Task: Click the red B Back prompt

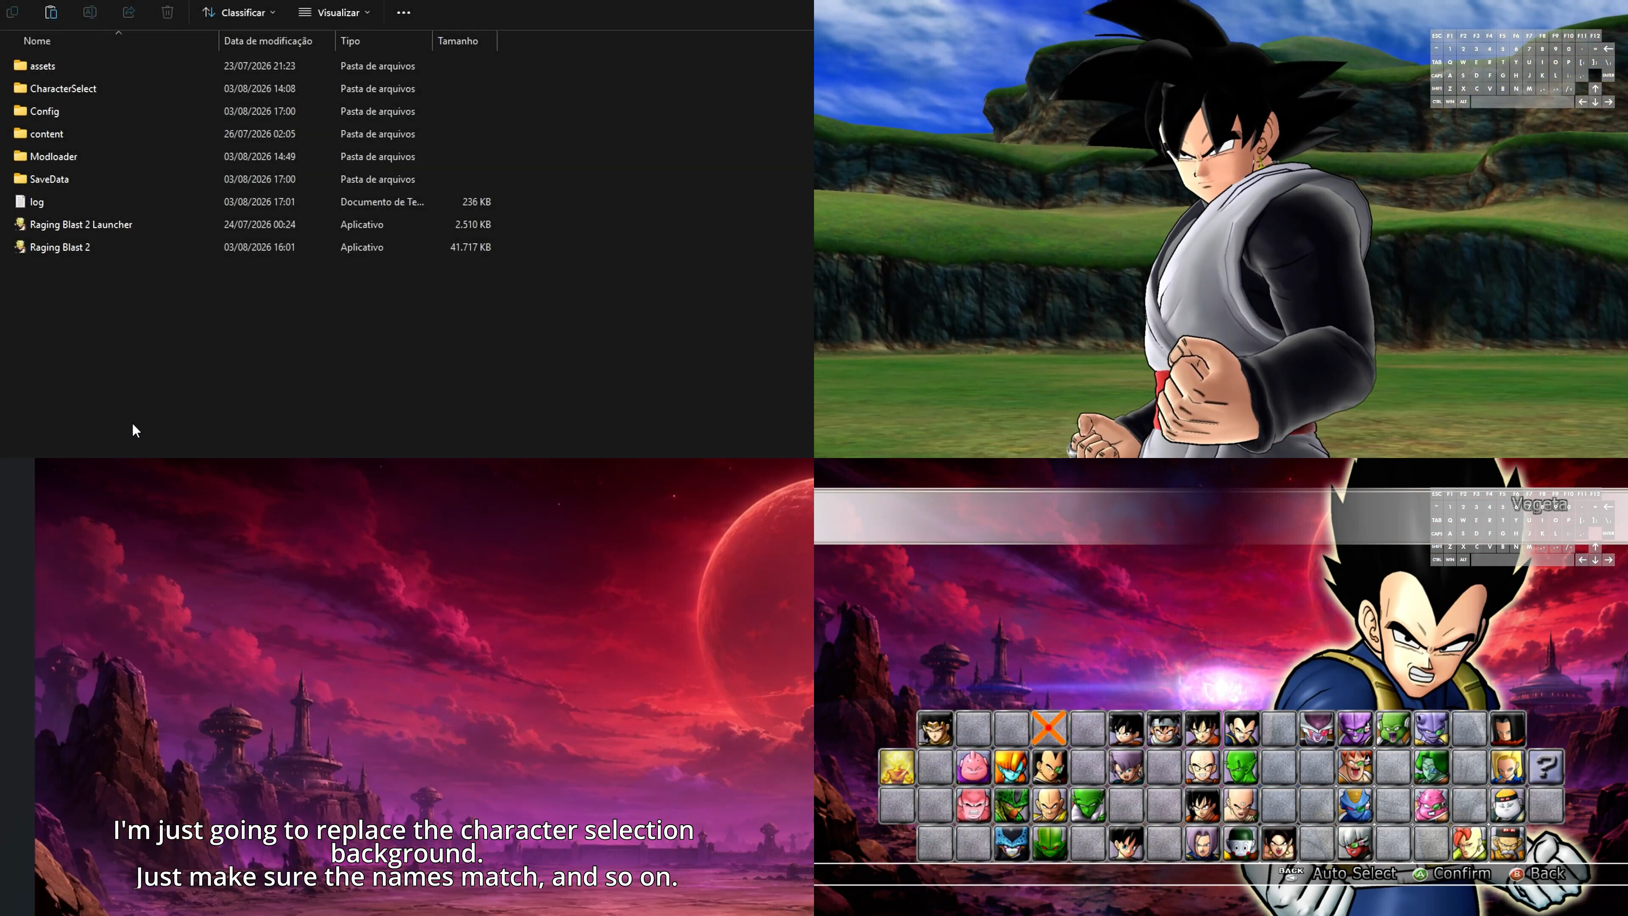Action: (x=1538, y=874)
